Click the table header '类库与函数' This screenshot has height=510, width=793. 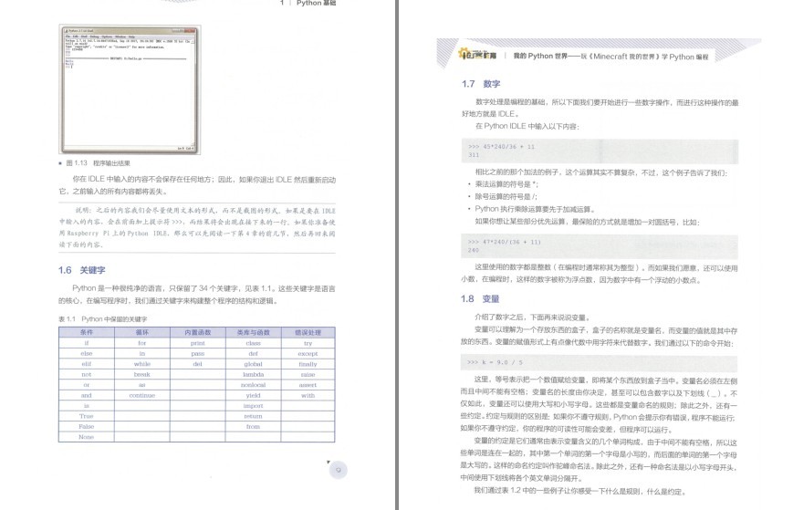[x=254, y=332]
